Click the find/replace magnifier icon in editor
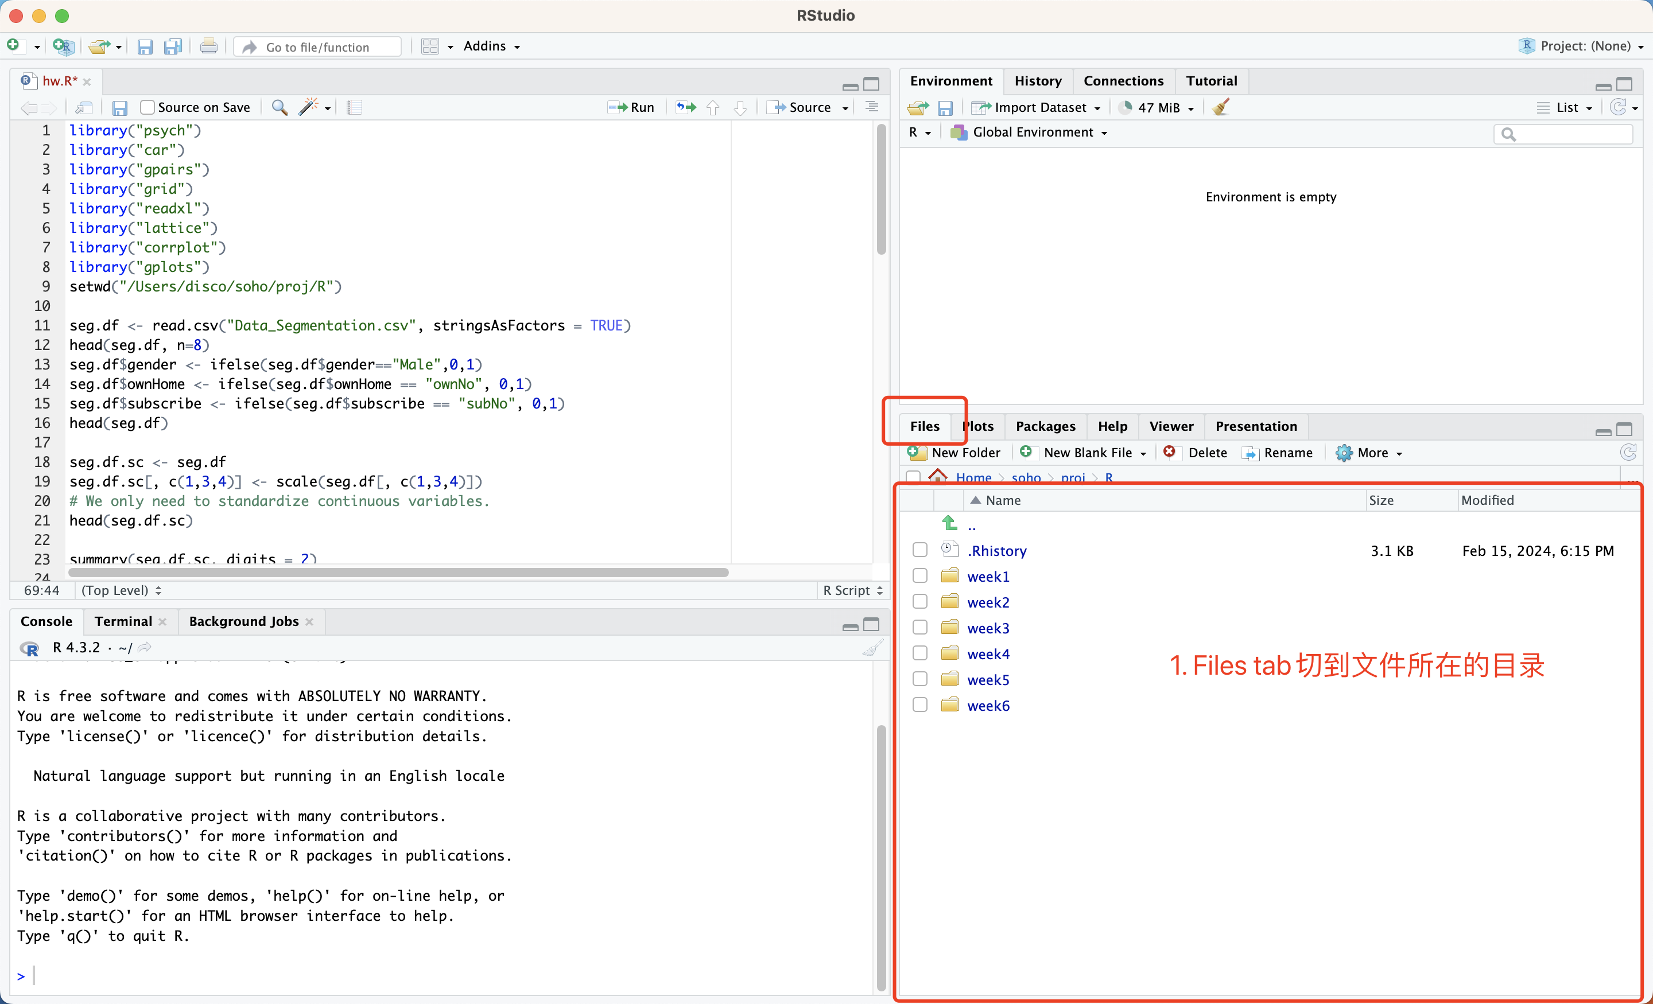 279,107
